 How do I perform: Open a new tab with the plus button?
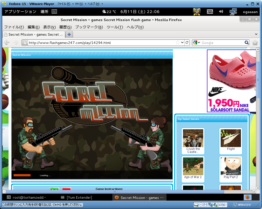point(69,34)
